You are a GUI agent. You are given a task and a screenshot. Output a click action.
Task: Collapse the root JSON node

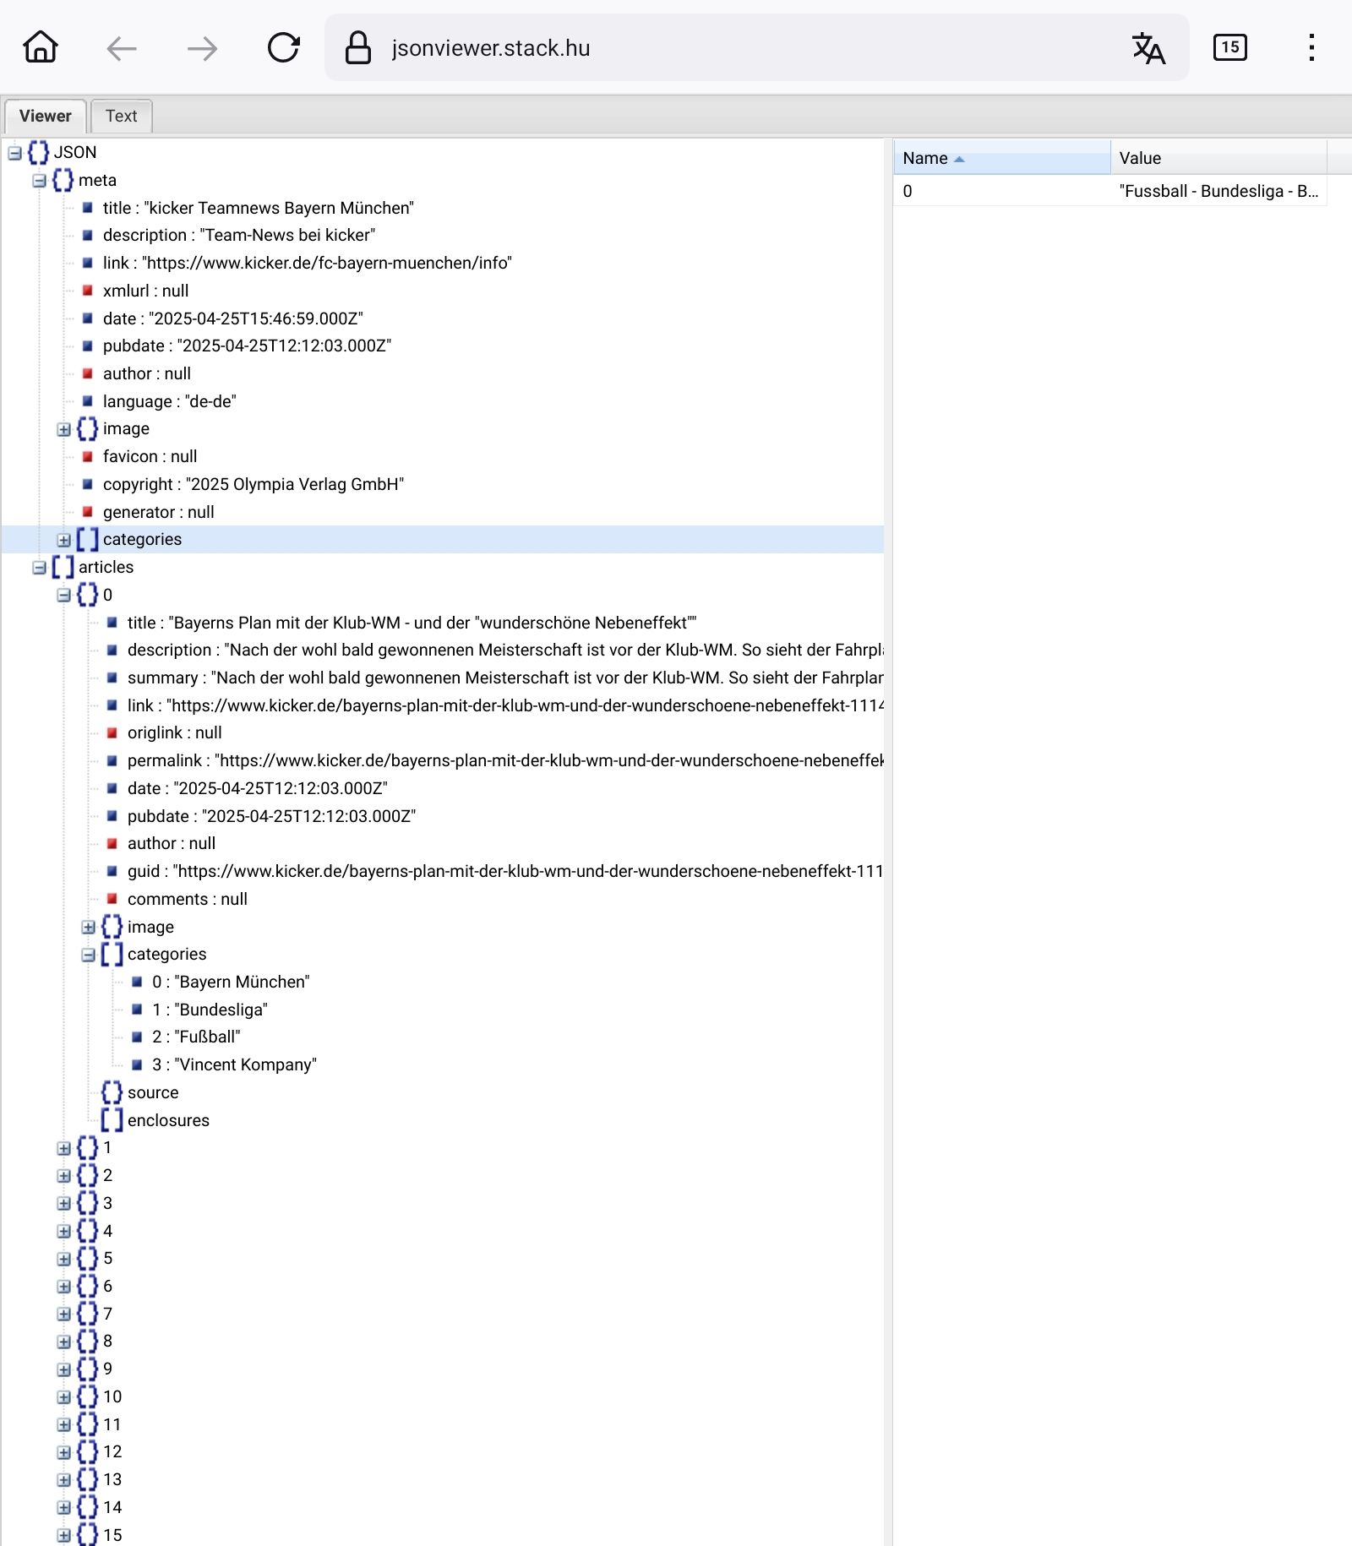[x=14, y=153]
